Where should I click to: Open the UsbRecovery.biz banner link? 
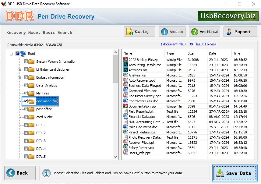(x=228, y=16)
